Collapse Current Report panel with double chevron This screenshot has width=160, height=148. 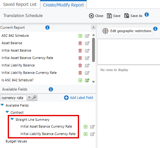point(93,27)
